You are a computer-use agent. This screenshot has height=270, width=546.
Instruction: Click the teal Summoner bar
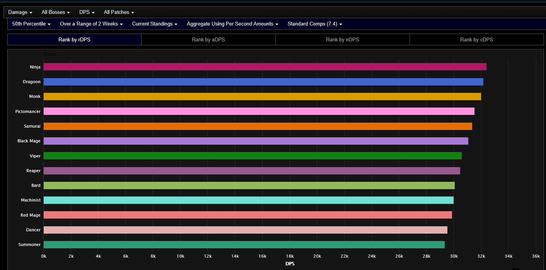coord(244,244)
